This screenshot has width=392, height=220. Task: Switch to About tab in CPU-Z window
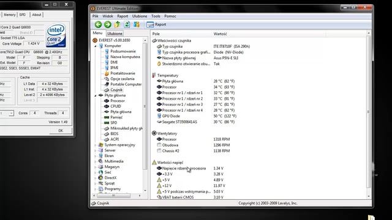37,15
